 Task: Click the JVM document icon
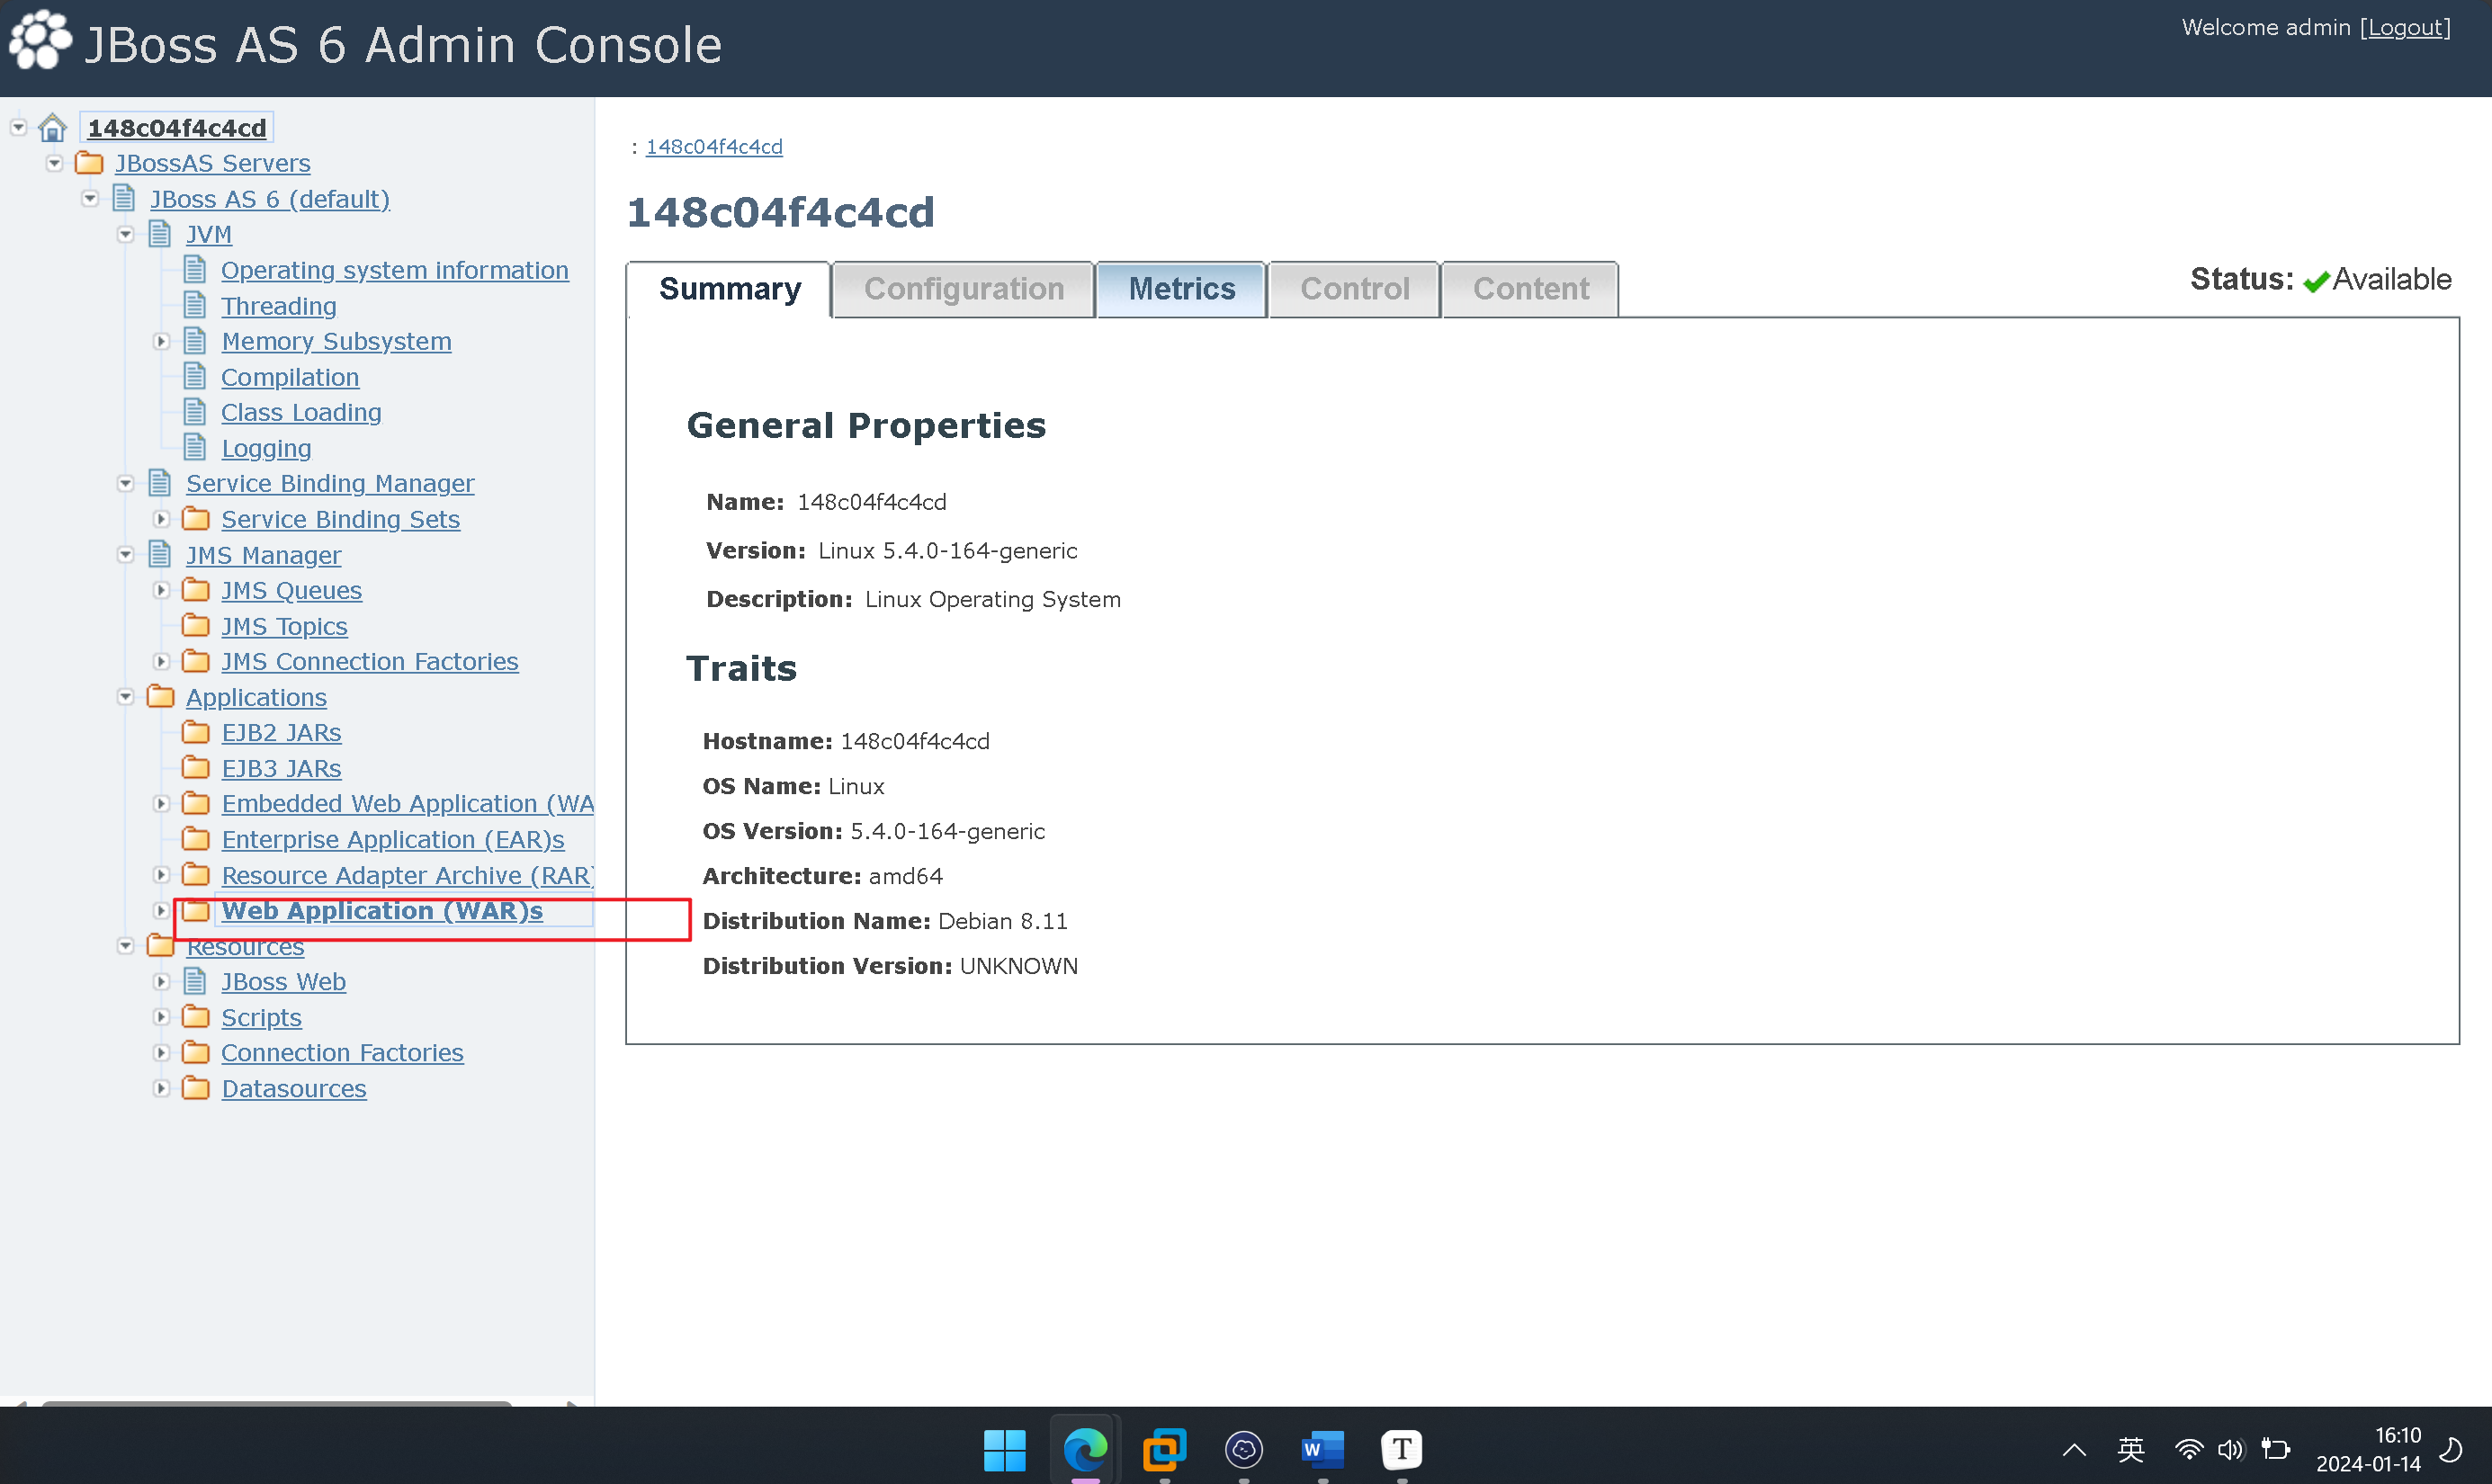point(160,234)
